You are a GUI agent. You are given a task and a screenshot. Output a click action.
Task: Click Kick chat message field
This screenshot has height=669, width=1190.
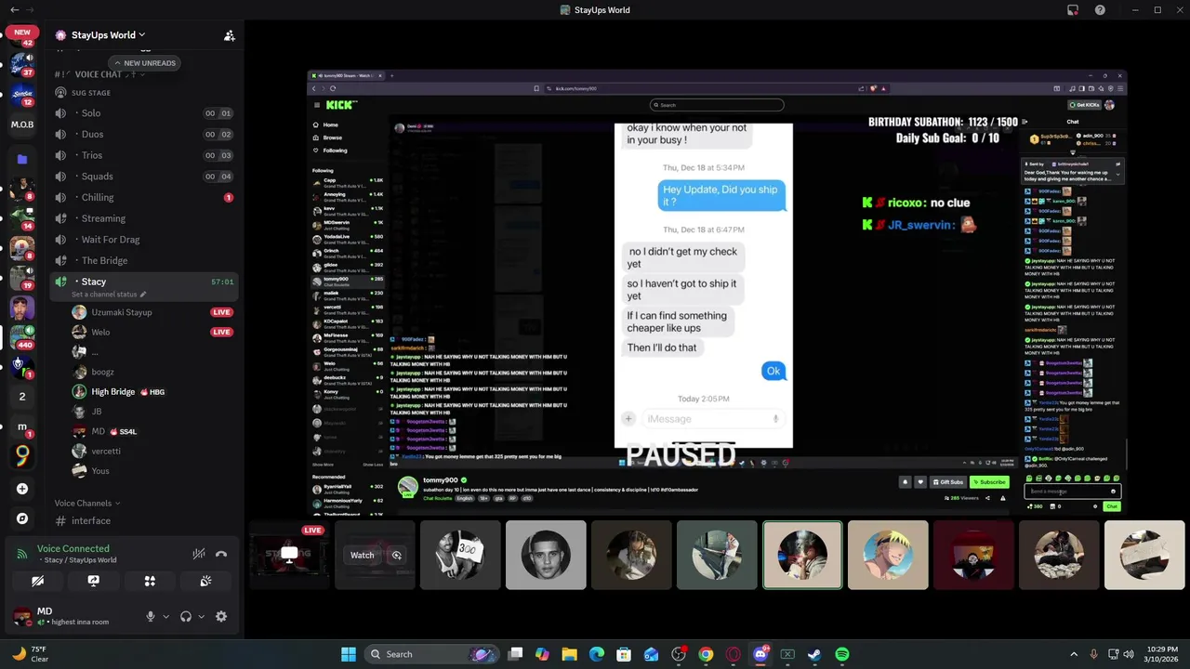click(x=1072, y=492)
